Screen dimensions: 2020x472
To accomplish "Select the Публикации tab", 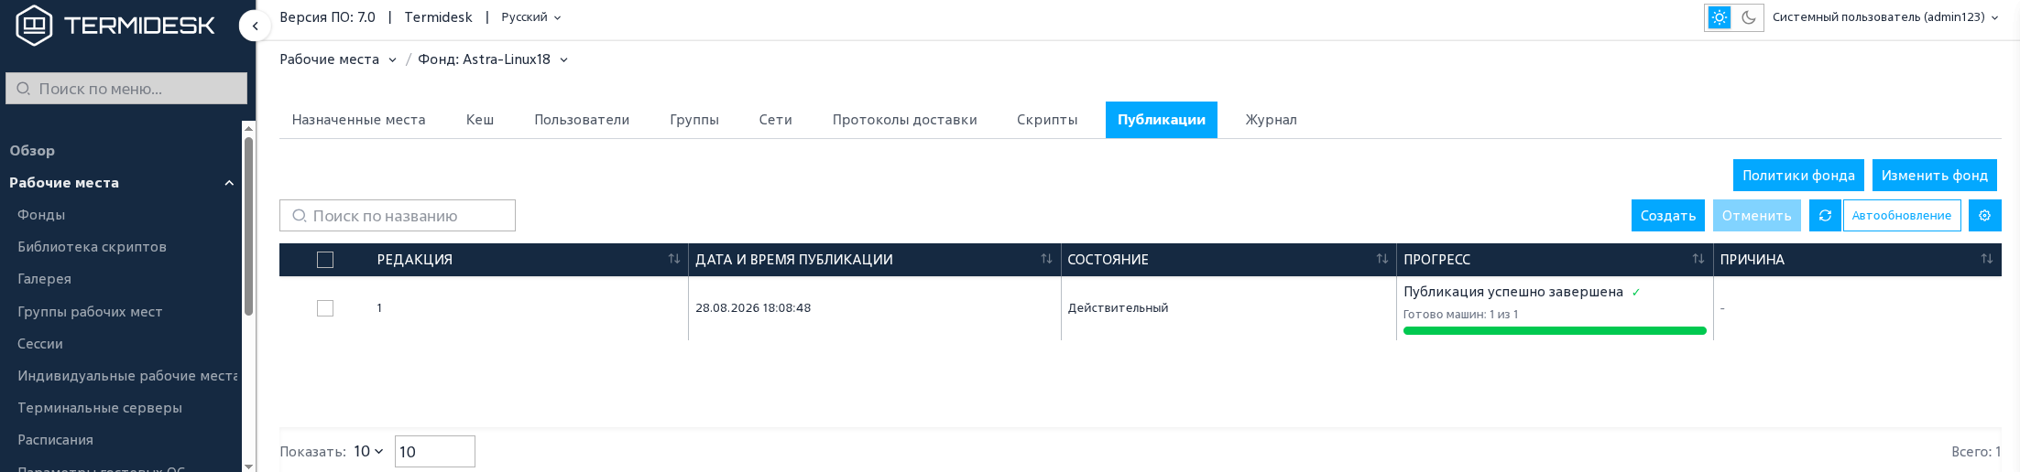I will tap(1162, 120).
